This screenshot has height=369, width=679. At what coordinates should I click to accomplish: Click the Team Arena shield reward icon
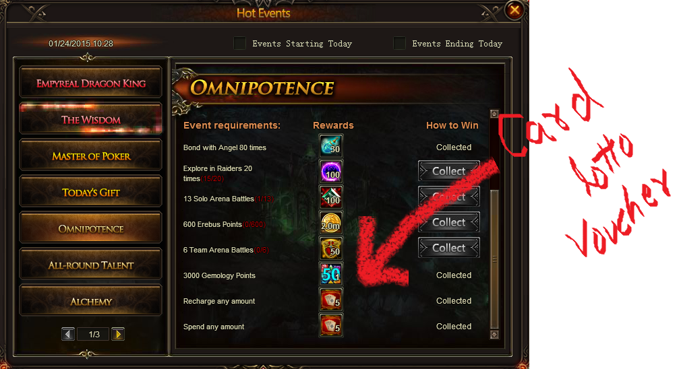pos(331,248)
